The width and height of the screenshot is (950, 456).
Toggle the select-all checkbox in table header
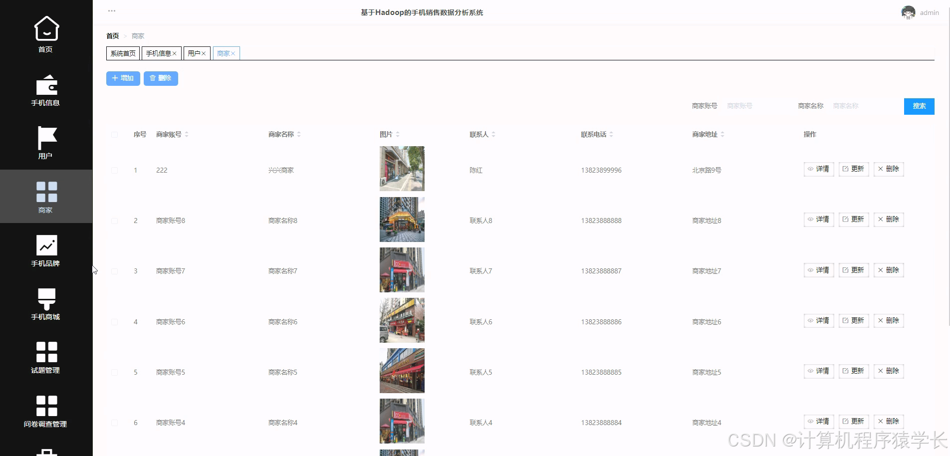coord(114,135)
